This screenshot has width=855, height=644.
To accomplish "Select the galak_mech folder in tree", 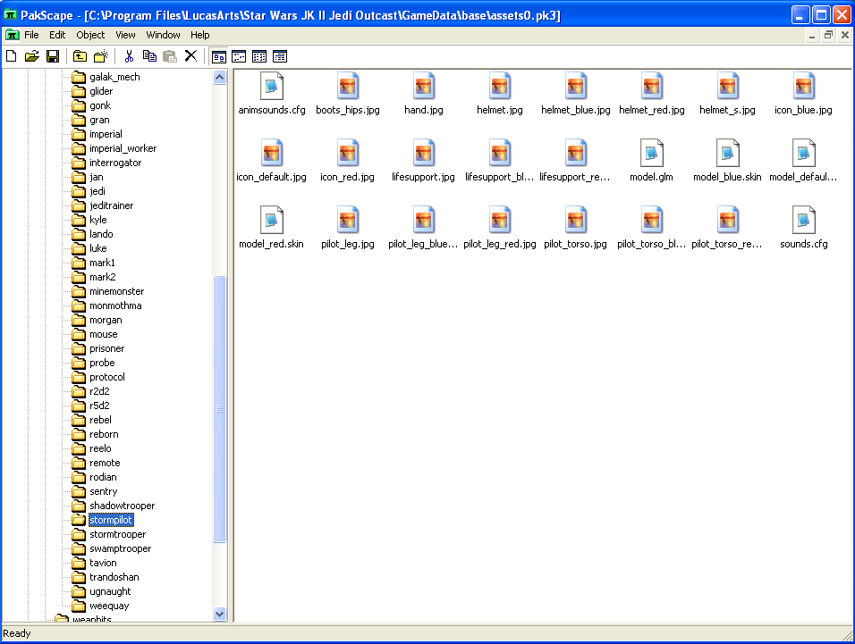I will [x=114, y=77].
